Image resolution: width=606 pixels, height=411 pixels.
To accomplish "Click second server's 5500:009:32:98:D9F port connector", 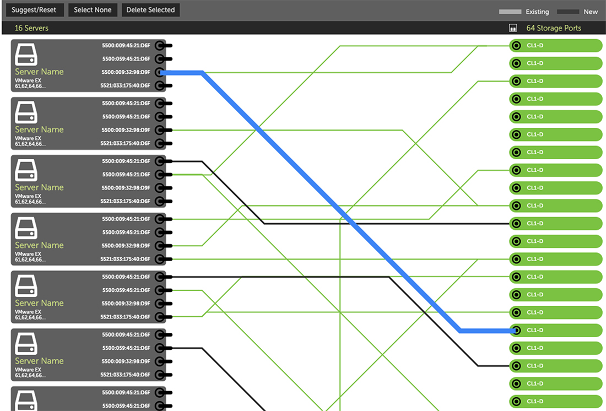I will point(160,130).
